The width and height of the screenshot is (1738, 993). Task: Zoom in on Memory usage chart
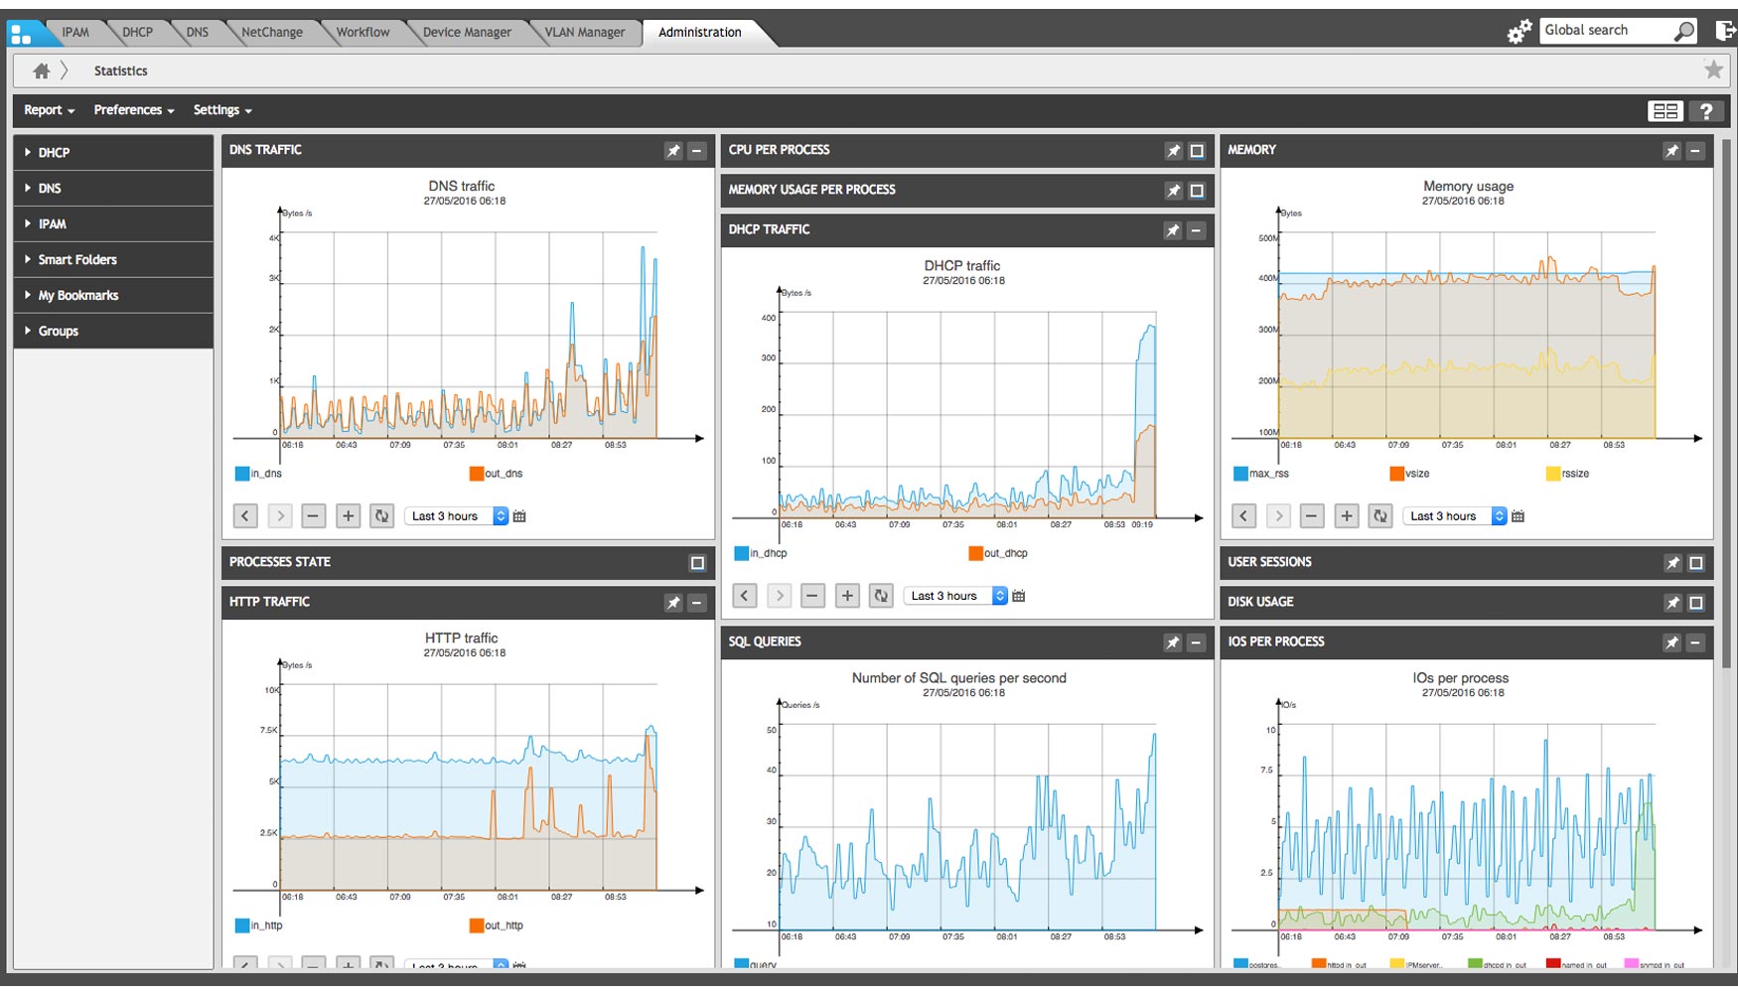click(1346, 516)
